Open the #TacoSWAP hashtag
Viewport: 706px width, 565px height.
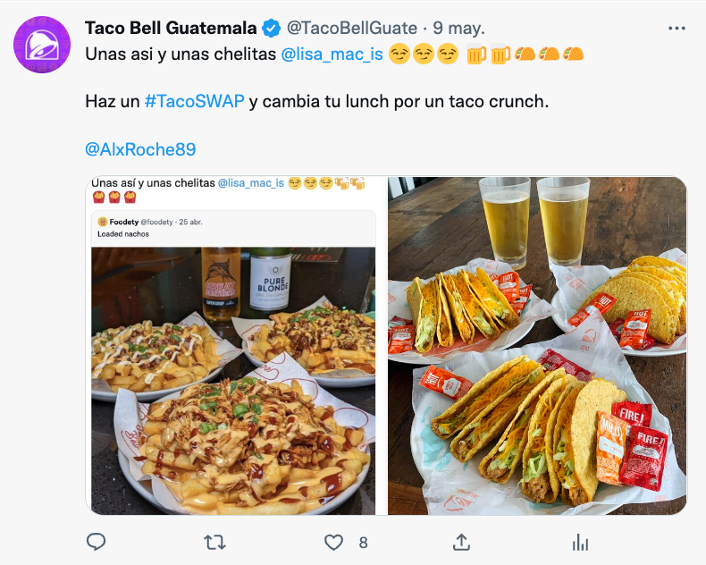(x=195, y=101)
